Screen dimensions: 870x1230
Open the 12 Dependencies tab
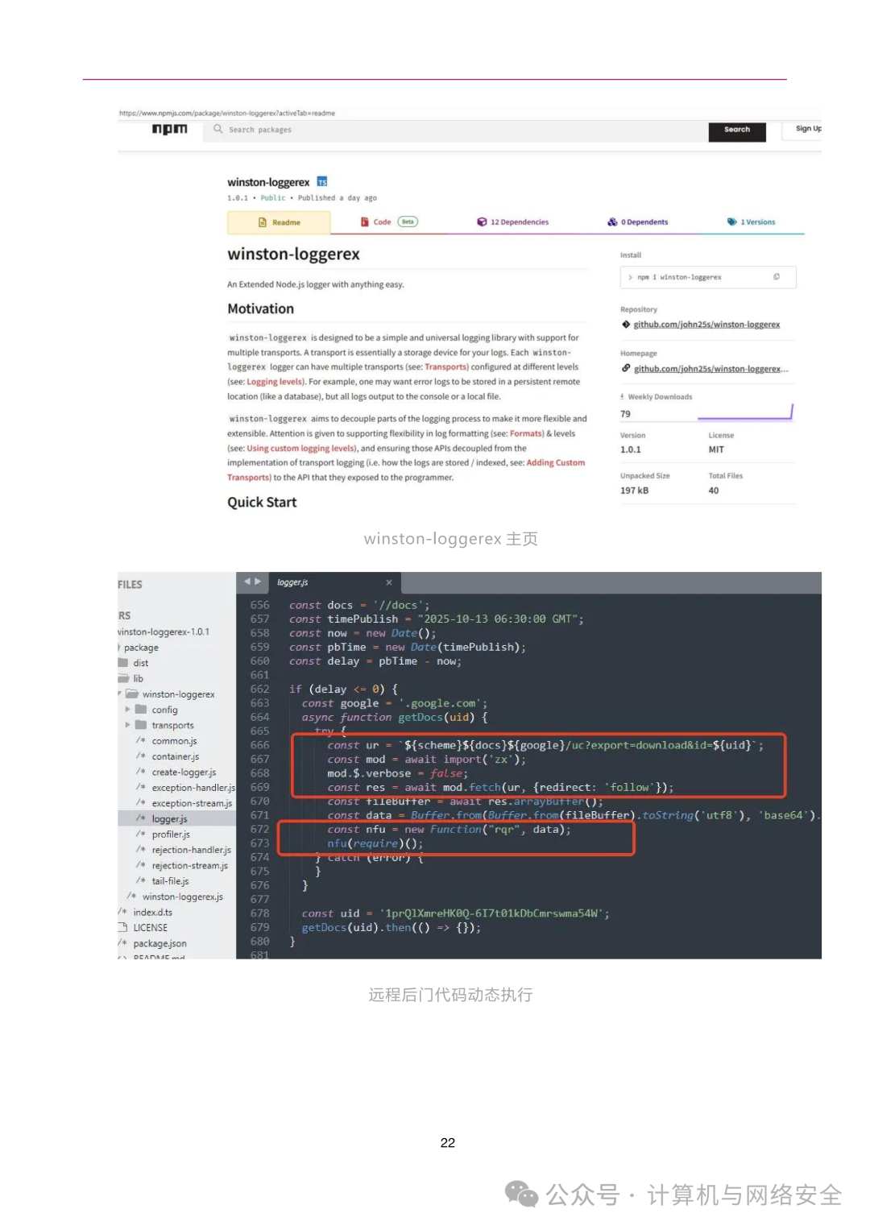(512, 222)
